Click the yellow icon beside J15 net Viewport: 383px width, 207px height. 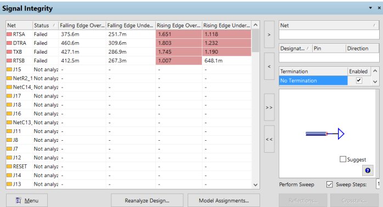pos(9,70)
